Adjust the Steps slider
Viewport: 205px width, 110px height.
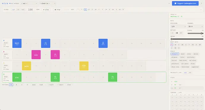pos(195,33)
